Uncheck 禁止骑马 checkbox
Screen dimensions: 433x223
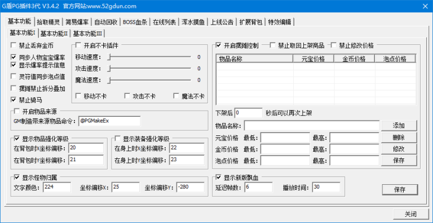[14, 99]
